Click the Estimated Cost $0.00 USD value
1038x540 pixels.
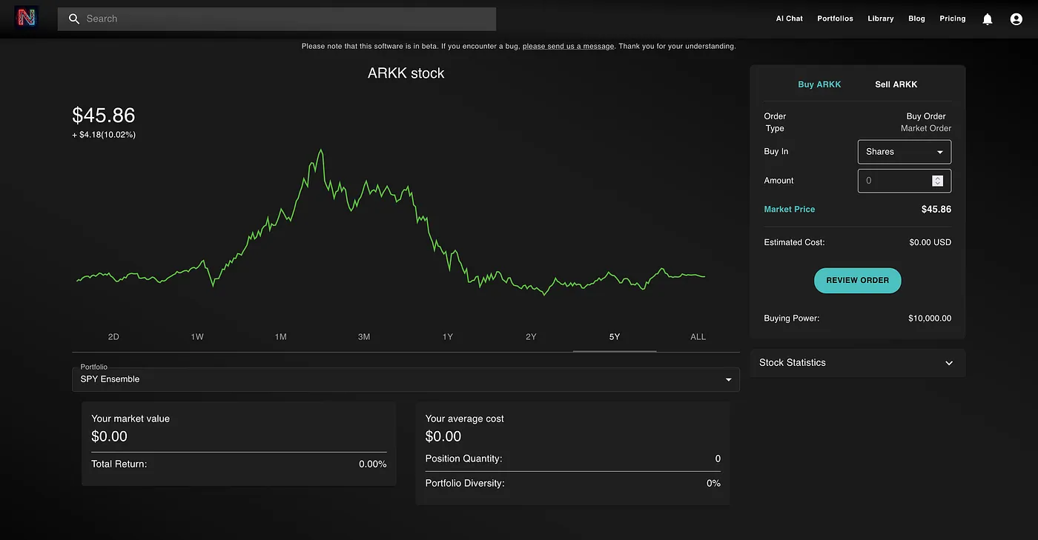coord(930,242)
